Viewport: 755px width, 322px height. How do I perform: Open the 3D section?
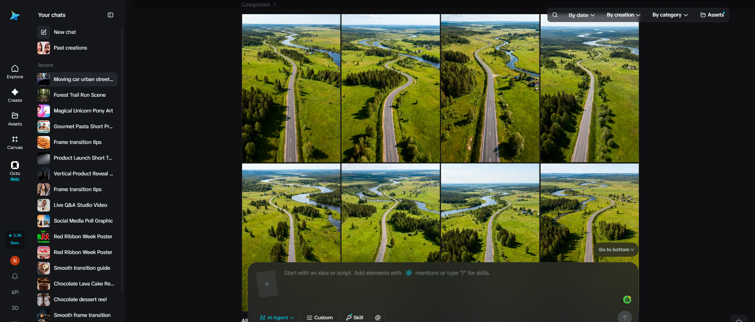[x=15, y=308]
